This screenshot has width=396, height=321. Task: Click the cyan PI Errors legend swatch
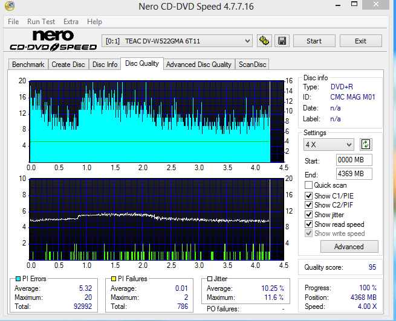pos(18,279)
